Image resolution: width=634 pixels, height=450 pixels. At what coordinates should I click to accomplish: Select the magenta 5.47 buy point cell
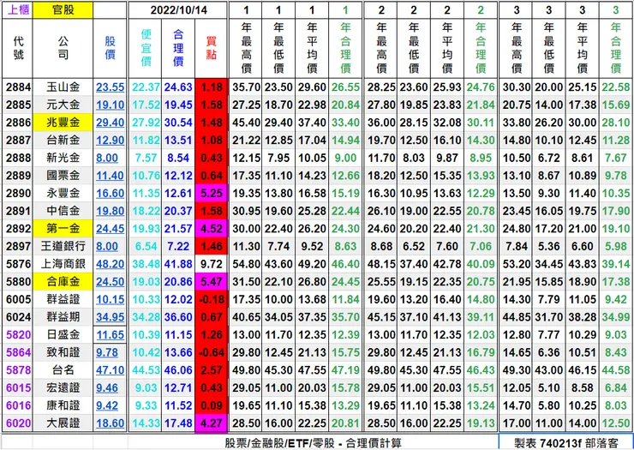click(212, 282)
